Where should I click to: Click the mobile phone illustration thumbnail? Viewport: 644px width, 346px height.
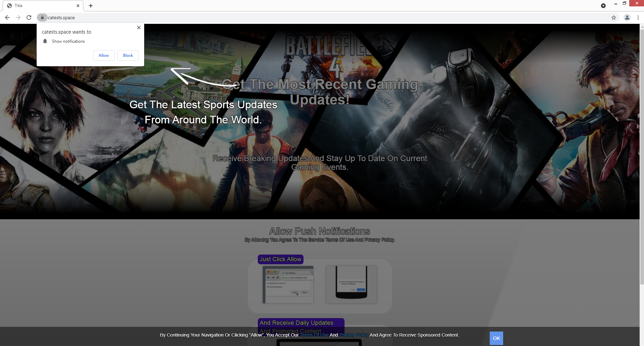(x=351, y=284)
